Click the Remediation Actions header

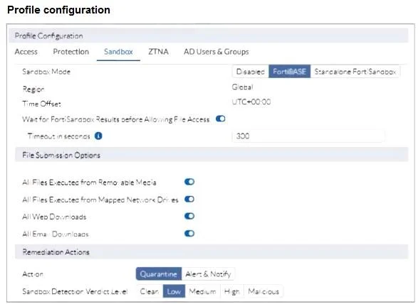[211, 251]
